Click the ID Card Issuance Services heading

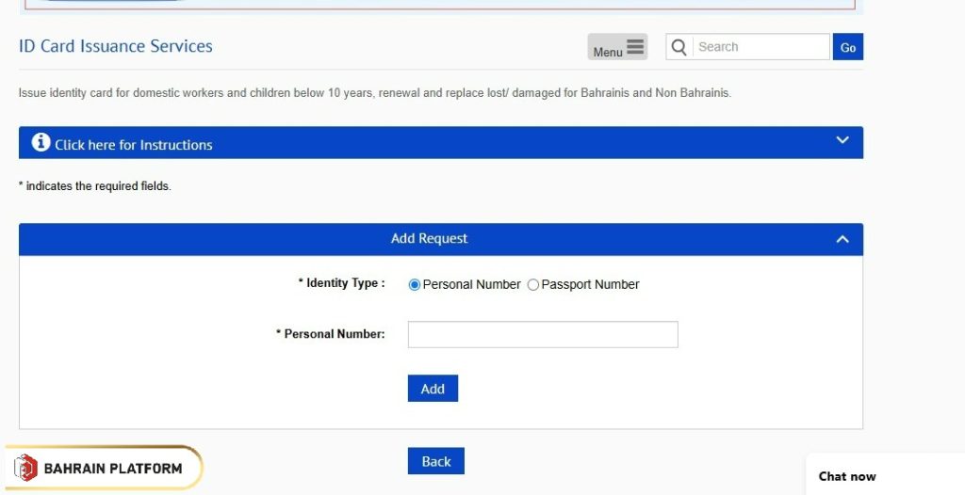click(x=116, y=46)
